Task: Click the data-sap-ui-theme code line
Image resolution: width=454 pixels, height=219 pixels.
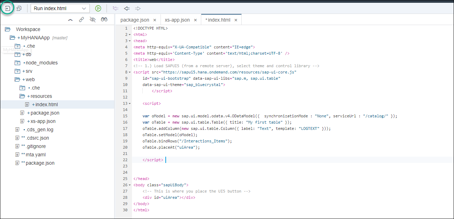Action: [184, 85]
